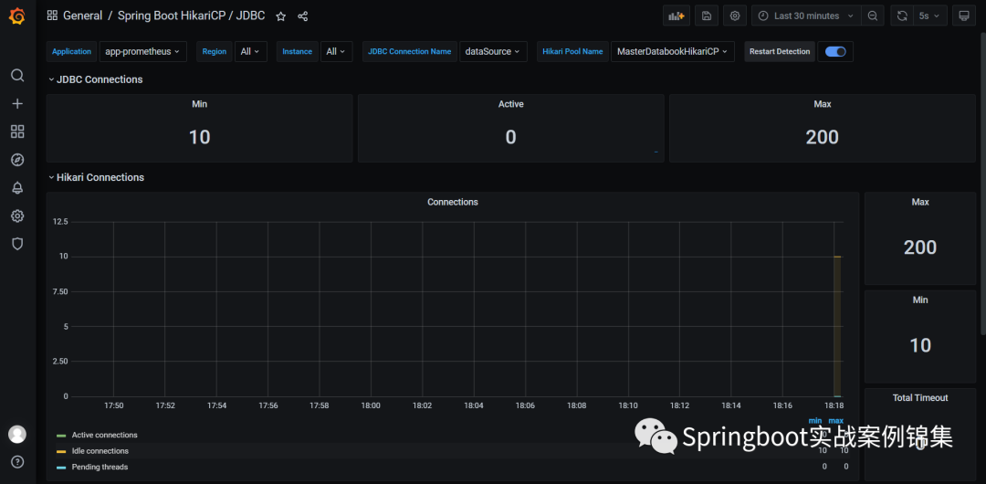The height and width of the screenshot is (484, 986).
Task: Share the dashboard via share icon
Action: (302, 16)
